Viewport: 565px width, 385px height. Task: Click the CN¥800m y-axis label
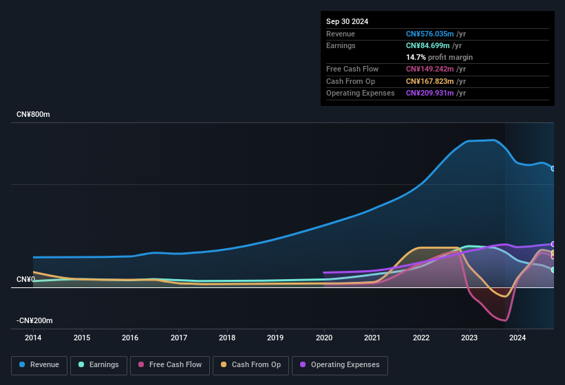(33, 114)
